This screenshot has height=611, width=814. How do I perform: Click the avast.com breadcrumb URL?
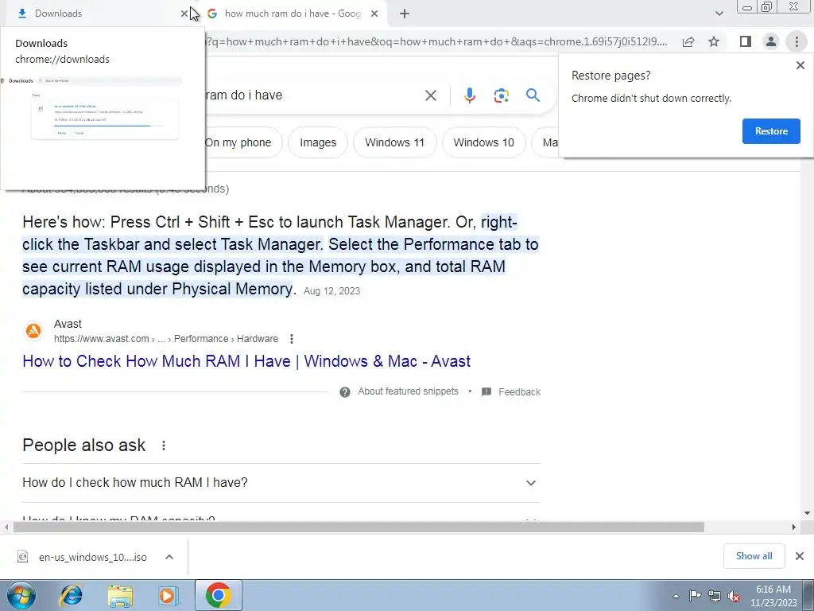pyautogui.click(x=166, y=339)
